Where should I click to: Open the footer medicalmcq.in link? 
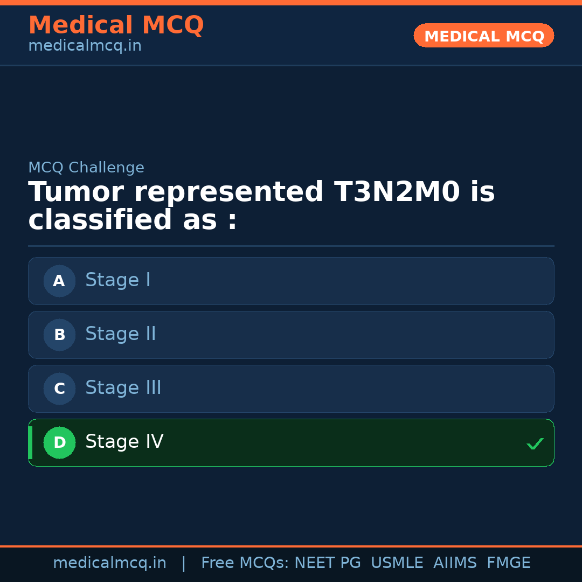coord(109,563)
